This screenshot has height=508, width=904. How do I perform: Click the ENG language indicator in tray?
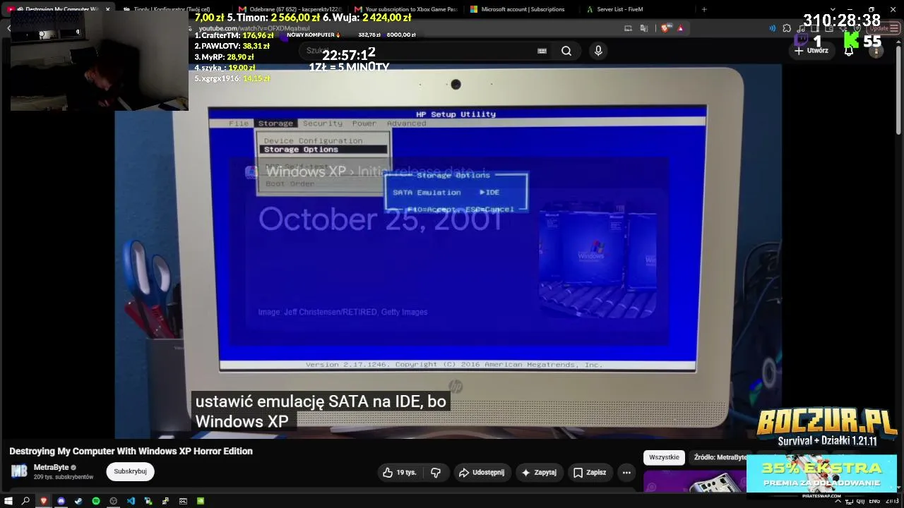coord(874,501)
